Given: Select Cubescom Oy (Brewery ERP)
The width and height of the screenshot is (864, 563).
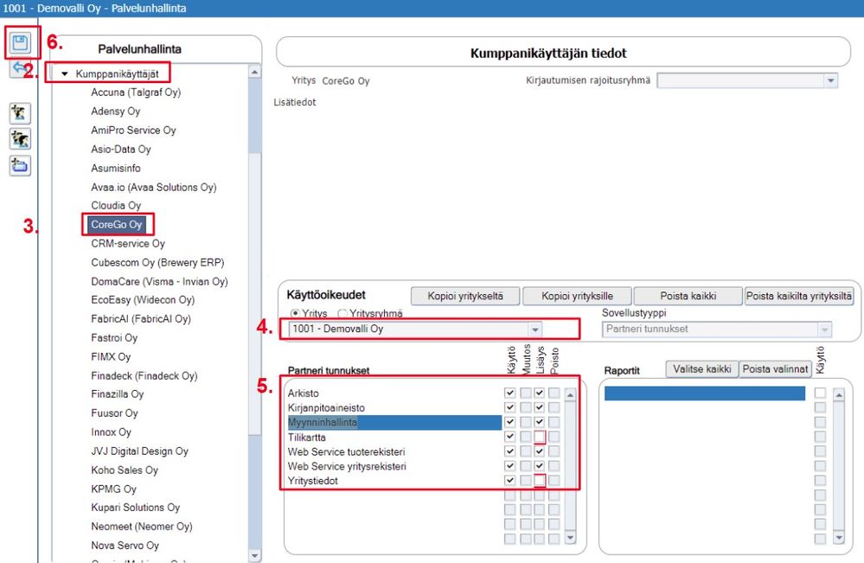Looking at the screenshot, I should (157, 263).
